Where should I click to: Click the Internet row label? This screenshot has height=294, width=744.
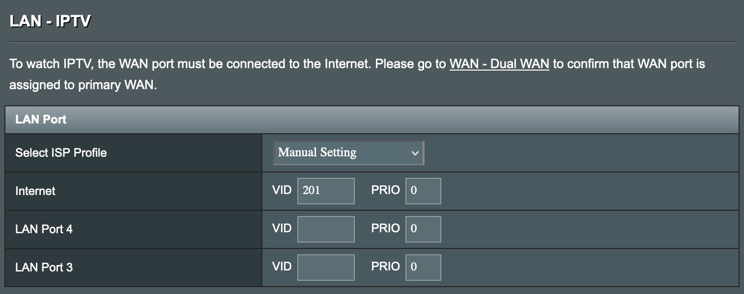35,191
